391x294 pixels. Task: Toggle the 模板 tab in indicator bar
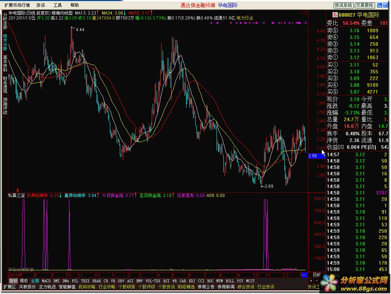click(24, 281)
